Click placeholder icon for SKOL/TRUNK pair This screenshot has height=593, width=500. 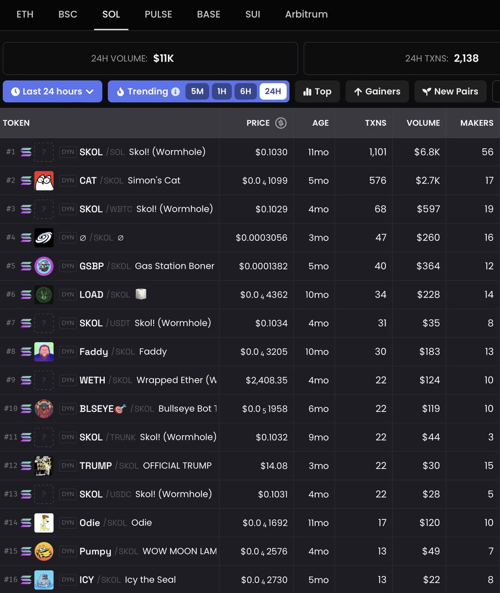tap(44, 437)
